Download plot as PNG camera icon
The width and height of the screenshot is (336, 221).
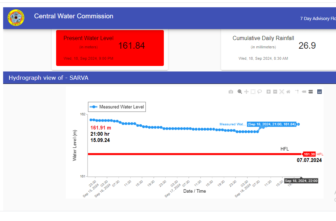click(231, 92)
